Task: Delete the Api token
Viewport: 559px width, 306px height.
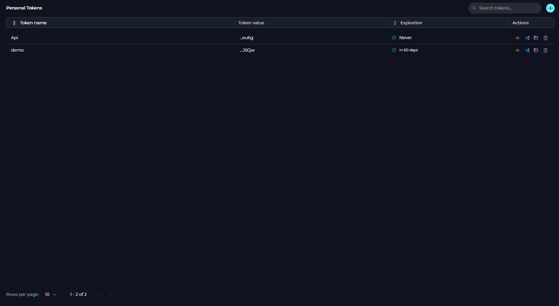Action: click(545, 38)
